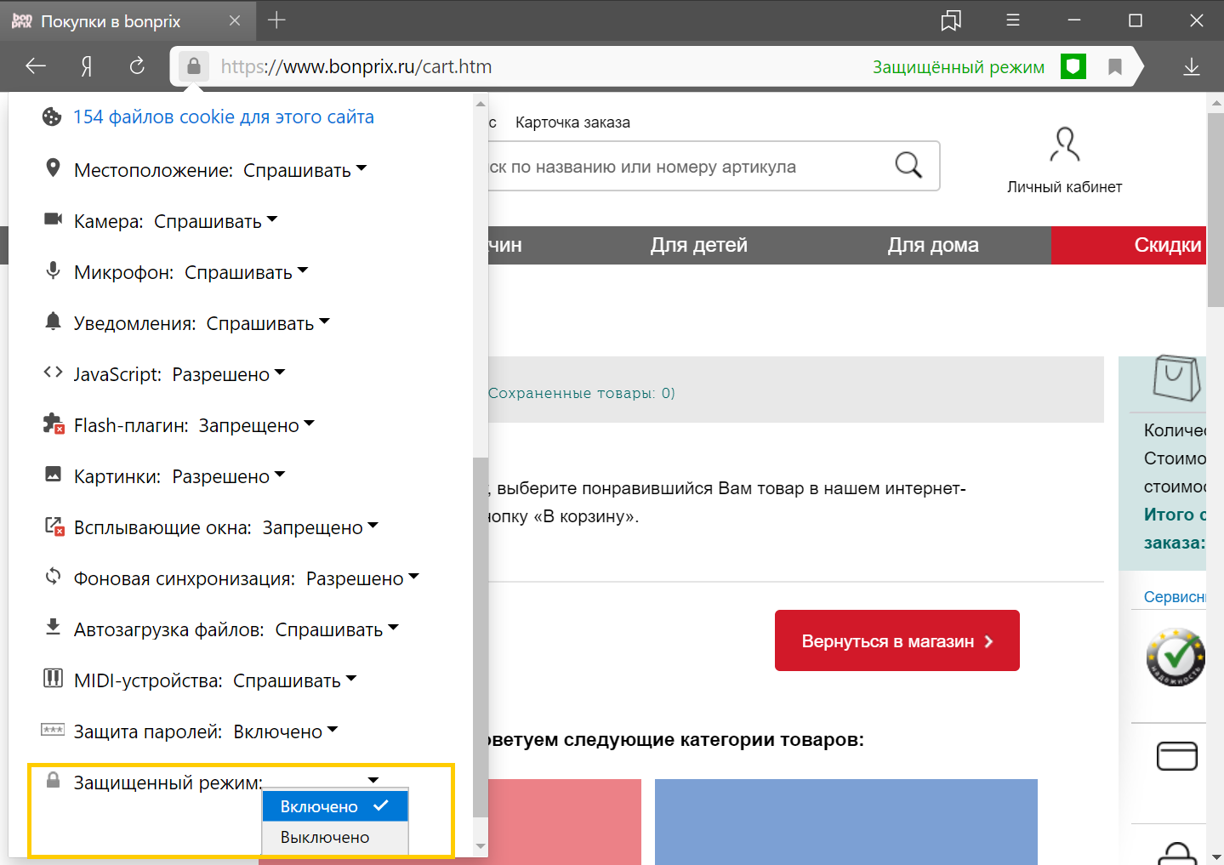
Task: Expand MIDI-устройства Спрашивать dropdown
Action: pyautogui.click(x=295, y=680)
